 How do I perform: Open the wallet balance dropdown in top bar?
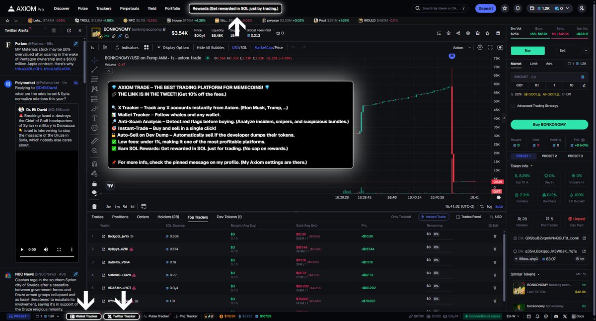tap(549, 8)
